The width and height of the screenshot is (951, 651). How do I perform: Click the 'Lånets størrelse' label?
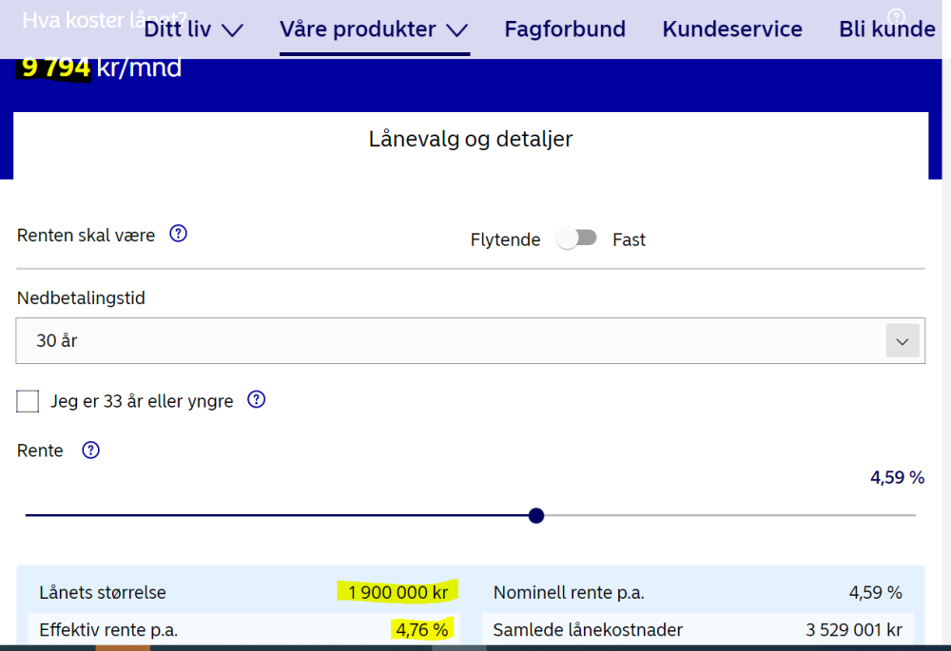(x=103, y=592)
